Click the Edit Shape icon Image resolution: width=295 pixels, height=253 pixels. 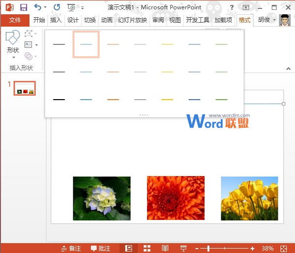coord(29,34)
